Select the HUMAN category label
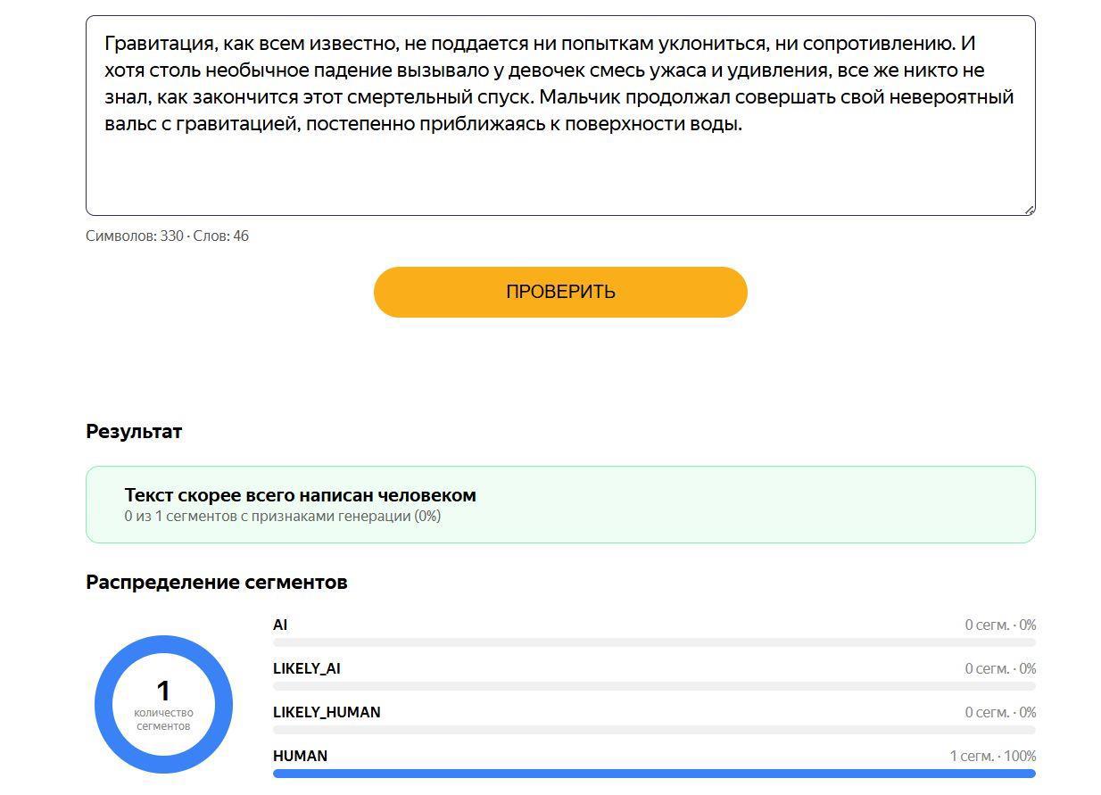 click(300, 756)
